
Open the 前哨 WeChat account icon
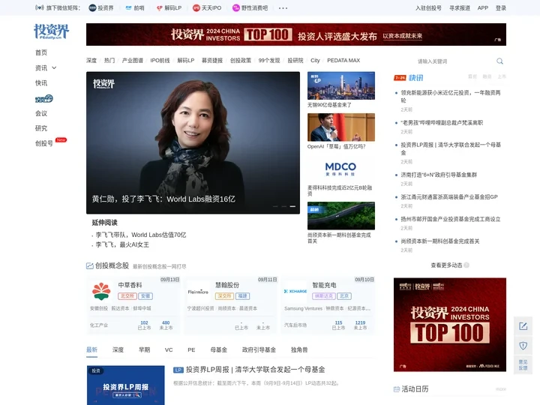tap(128, 8)
